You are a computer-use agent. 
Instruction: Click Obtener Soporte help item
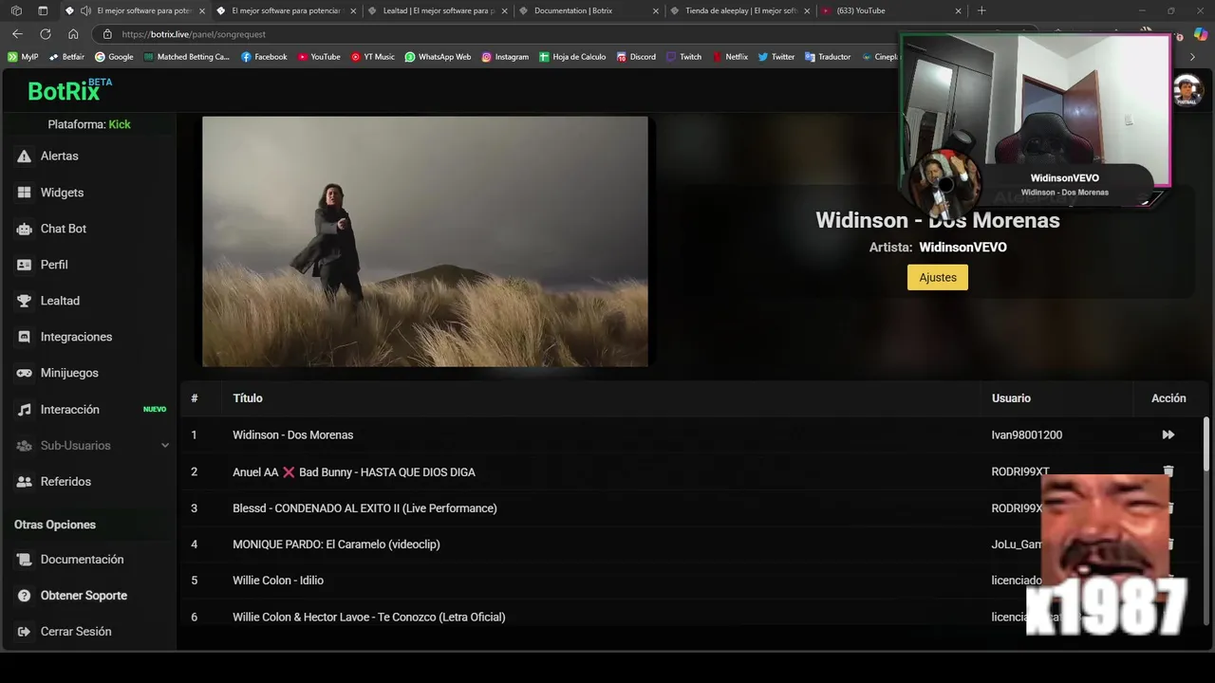click(83, 596)
